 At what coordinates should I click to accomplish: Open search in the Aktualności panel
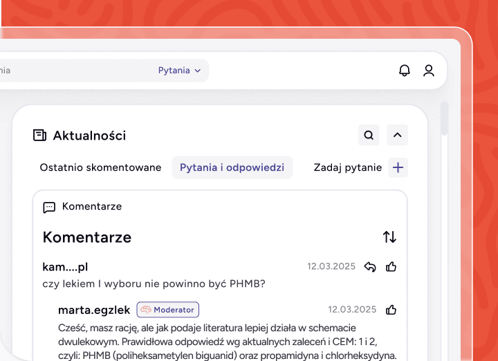coord(369,135)
